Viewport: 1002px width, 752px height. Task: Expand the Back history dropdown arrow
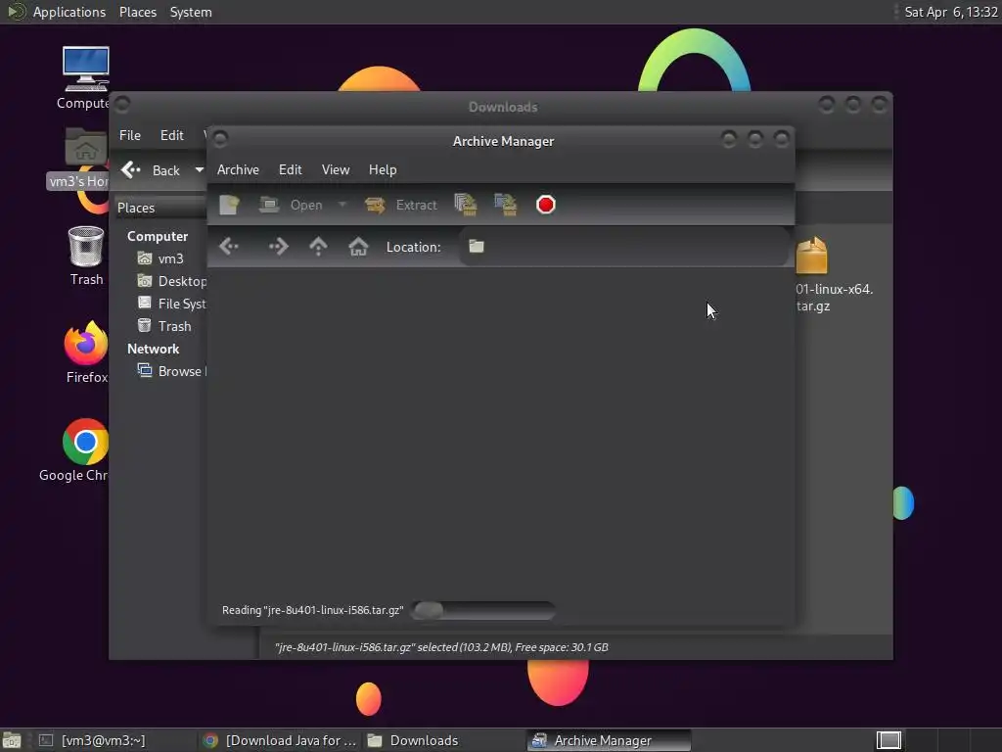pos(200,170)
